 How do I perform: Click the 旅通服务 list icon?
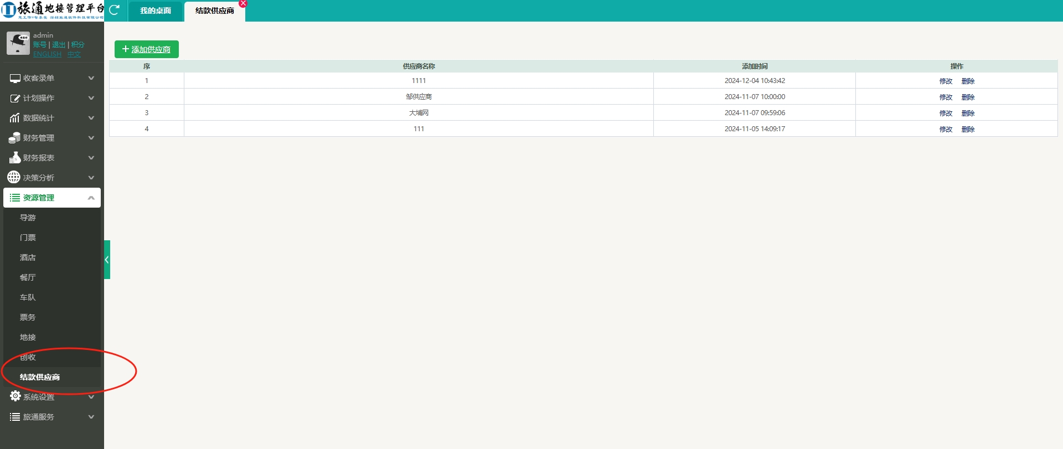[x=15, y=417]
